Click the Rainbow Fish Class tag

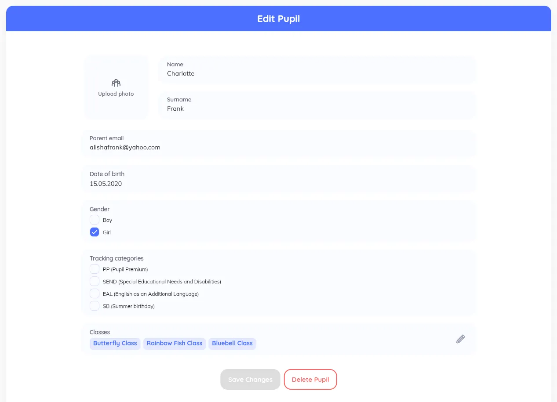(x=175, y=343)
